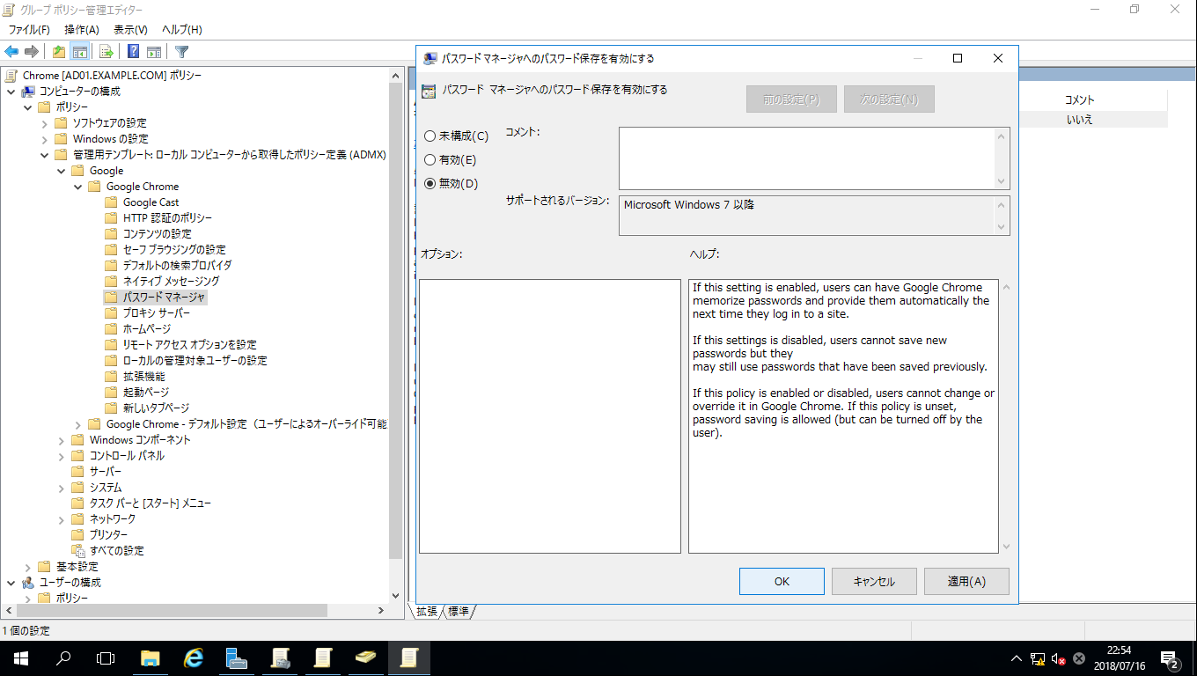Click the filter funnel toolbar icon
1197x676 pixels.
(181, 52)
